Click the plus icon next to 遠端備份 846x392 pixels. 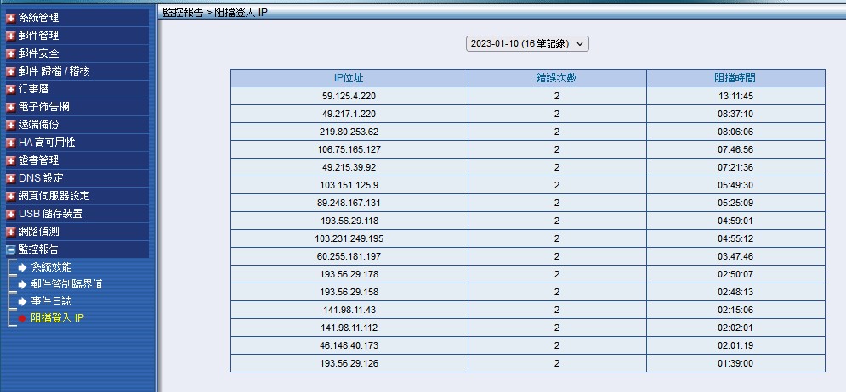click(x=11, y=125)
